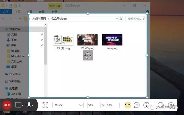Refresh the folder view

(121, 19)
